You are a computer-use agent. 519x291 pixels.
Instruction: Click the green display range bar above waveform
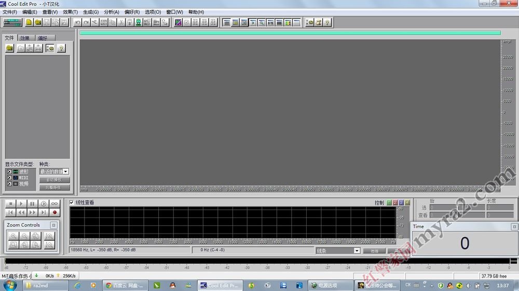290,33
